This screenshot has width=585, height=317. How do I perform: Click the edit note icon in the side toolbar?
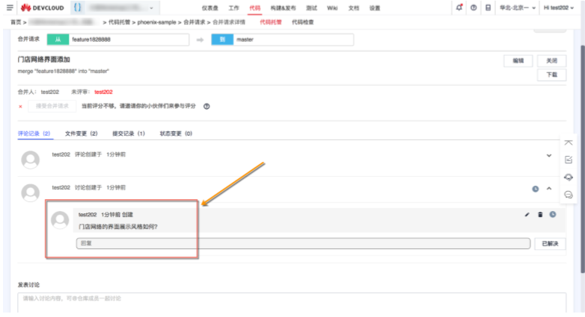[569, 160]
